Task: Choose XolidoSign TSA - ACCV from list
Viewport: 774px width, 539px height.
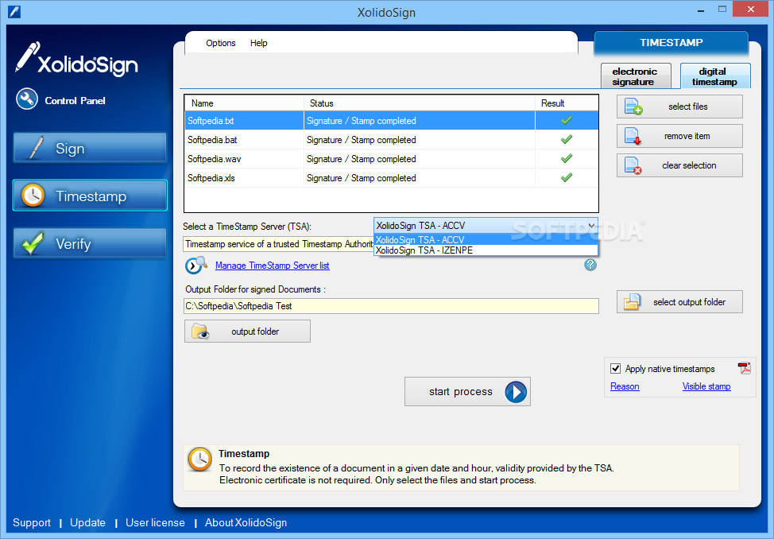Action: click(x=486, y=239)
